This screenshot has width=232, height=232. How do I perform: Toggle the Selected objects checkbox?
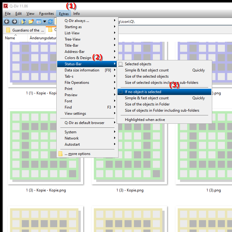click(x=120, y=64)
